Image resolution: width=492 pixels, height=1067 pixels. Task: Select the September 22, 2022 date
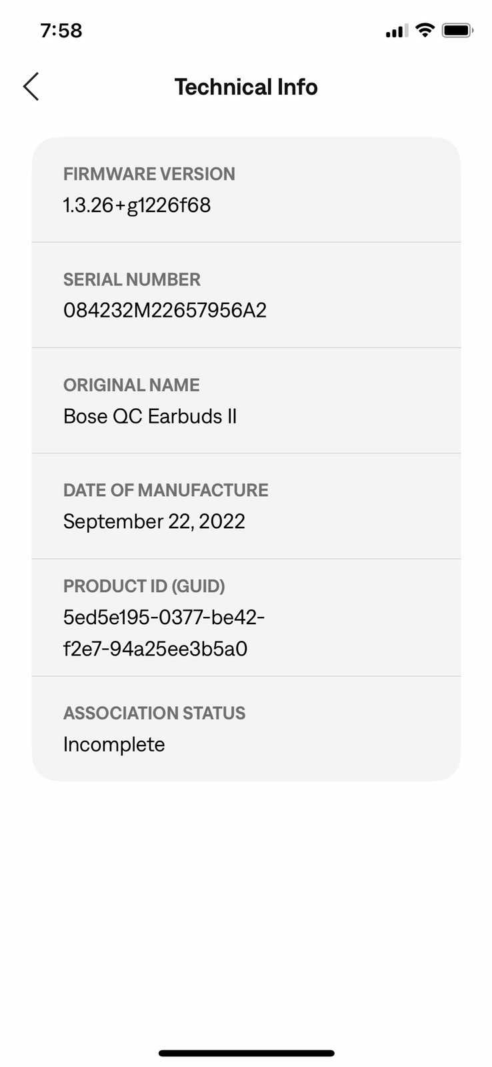click(154, 521)
